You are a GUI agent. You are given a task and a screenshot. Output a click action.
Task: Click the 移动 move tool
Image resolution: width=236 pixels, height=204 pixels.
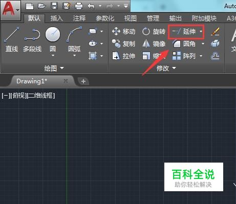tap(124, 32)
